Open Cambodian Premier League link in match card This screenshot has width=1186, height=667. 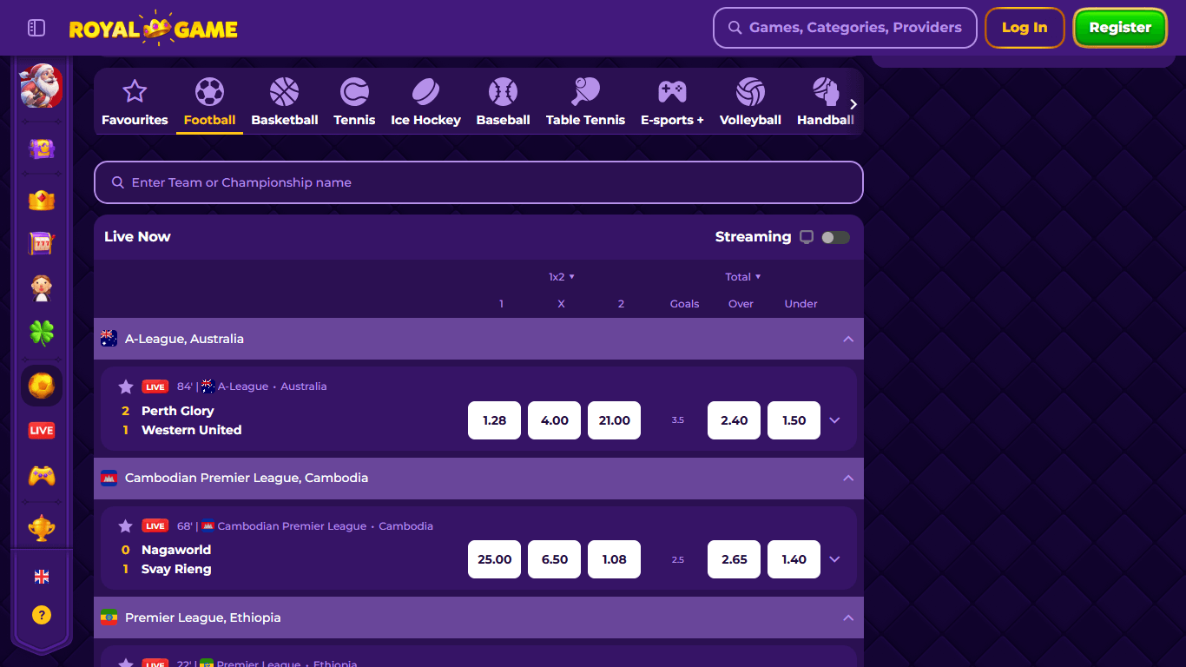pyautogui.click(x=292, y=525)
